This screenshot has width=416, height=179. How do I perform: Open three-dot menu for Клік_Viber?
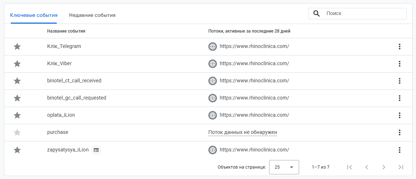(x=400, y=64)
